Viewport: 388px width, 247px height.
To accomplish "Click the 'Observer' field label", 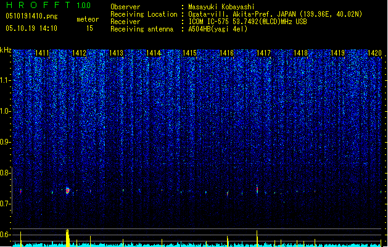I will pyautogui.click(x=125, y=7).
